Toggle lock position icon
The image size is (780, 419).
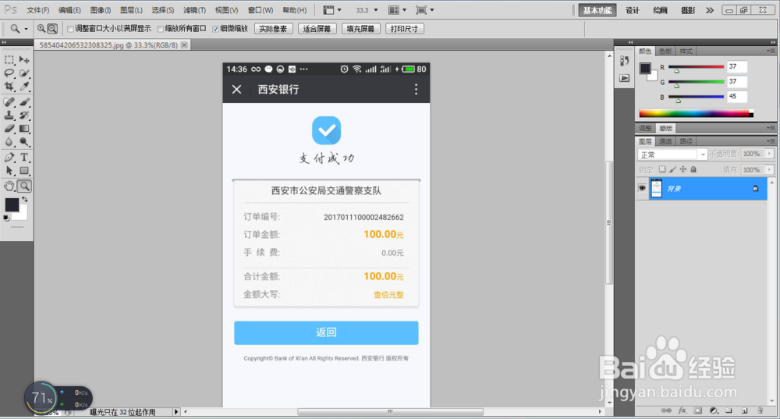[683, 169]
